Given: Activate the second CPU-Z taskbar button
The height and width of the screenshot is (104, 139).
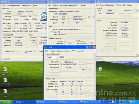Looking at the screenshot, I should point(47,102).
